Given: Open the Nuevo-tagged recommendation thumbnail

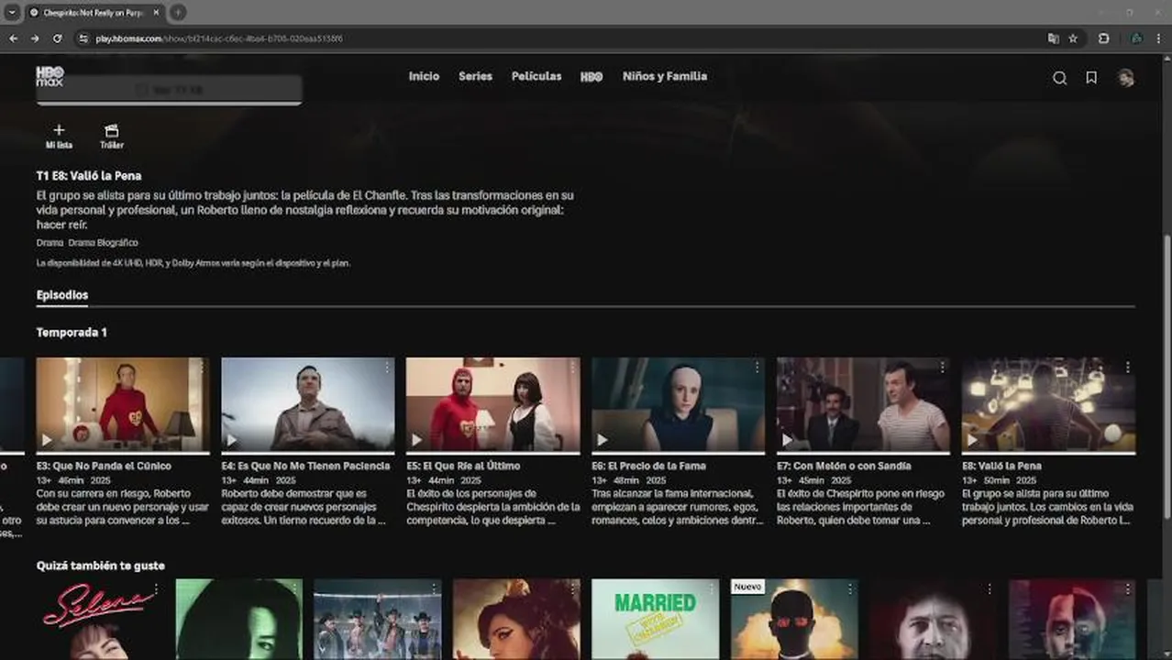Looking at the screenshot, I should click(x=794, y=619).
